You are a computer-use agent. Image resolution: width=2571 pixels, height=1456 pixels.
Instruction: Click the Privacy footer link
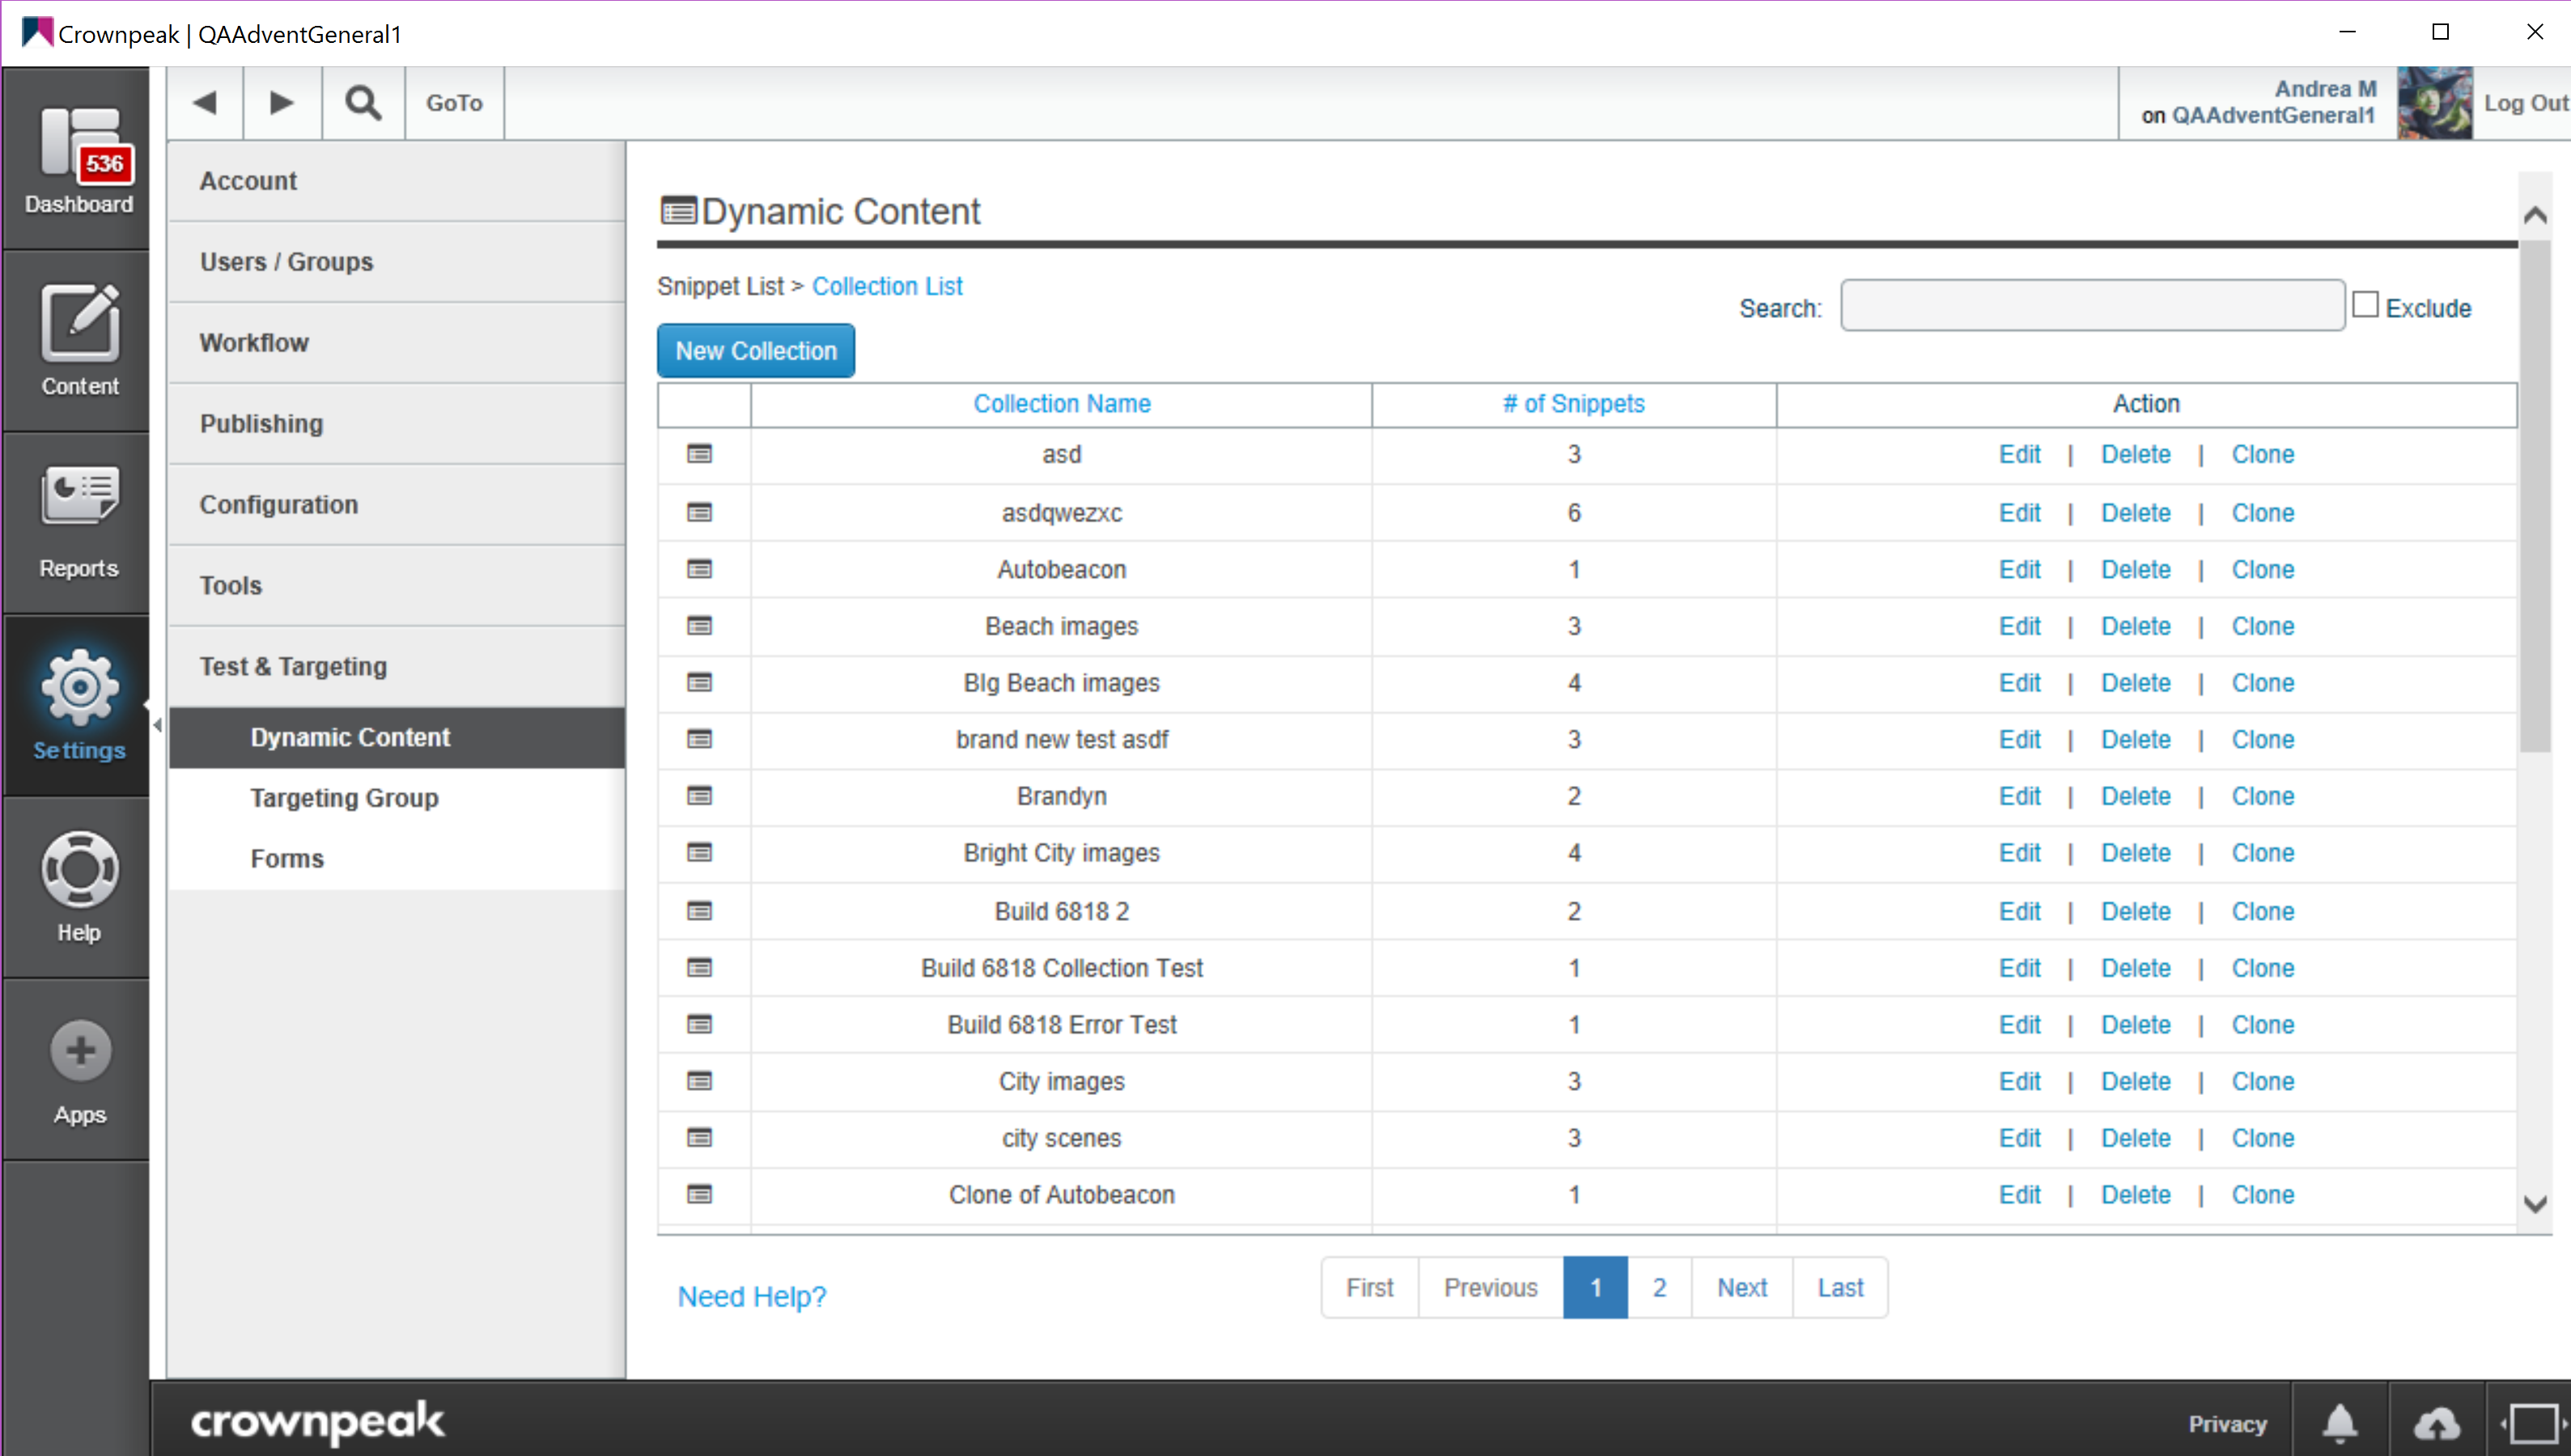[2227, 1424]
